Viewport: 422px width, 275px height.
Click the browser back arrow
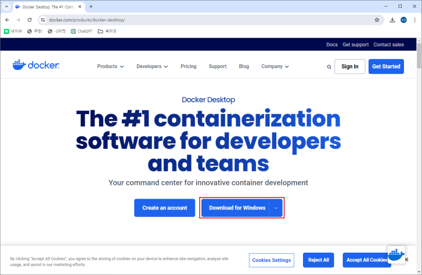click(x=7, y=20)
